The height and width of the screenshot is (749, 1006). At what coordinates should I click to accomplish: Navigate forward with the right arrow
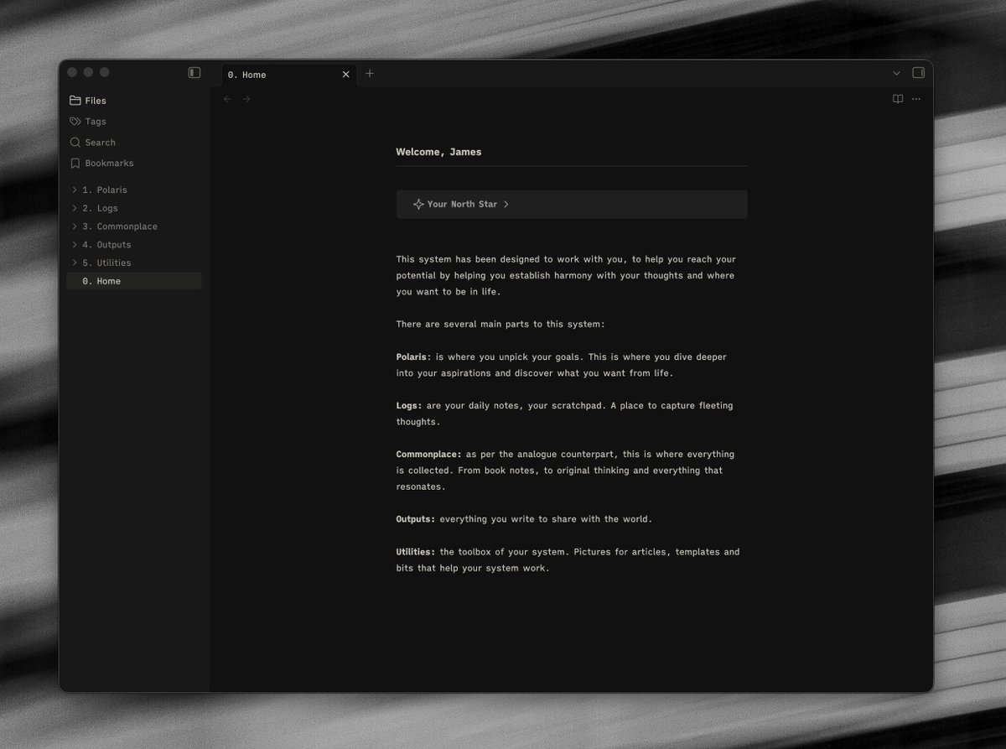coord(246,99)
